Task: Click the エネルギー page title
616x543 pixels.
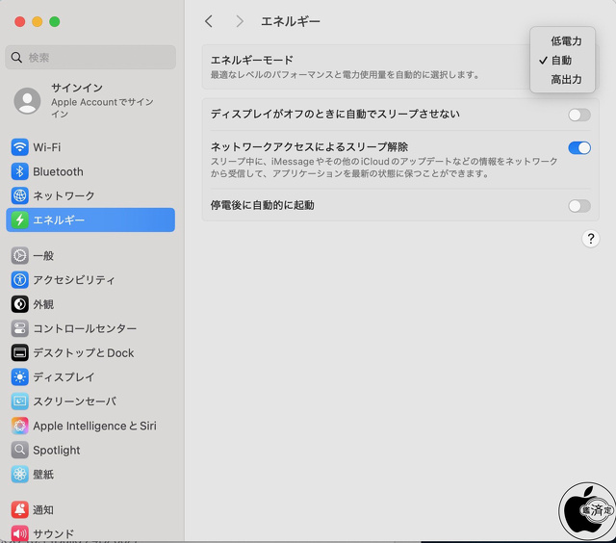Action: tap(291, 21)
